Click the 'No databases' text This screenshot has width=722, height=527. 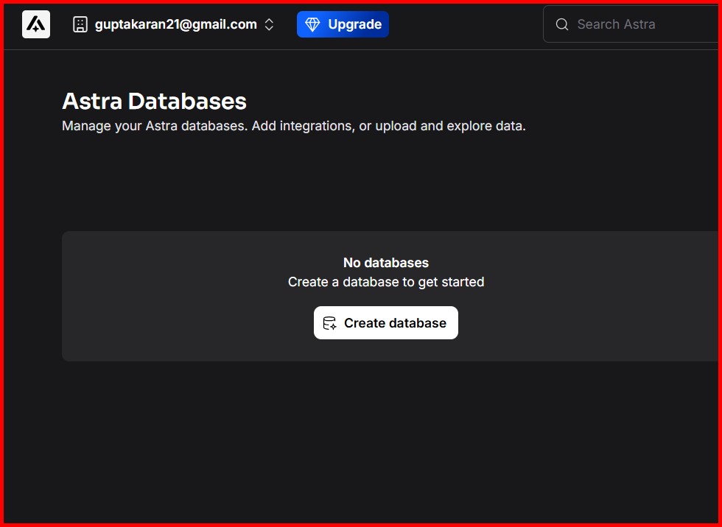pos(386,263)
